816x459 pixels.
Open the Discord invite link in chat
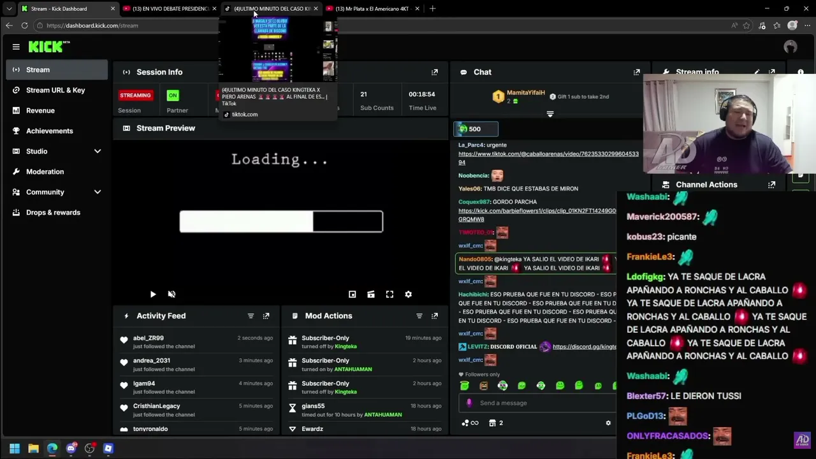click(x=585, y=346)
